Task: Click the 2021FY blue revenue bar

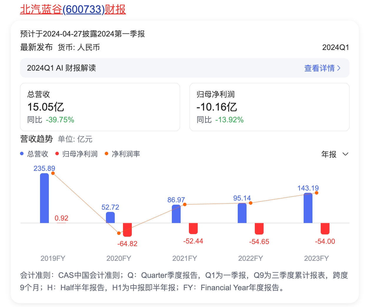Action: pos(176,214)
